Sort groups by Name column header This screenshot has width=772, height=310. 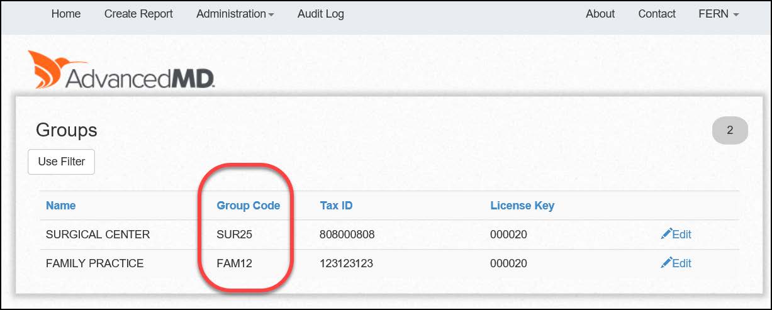point(60,206)
